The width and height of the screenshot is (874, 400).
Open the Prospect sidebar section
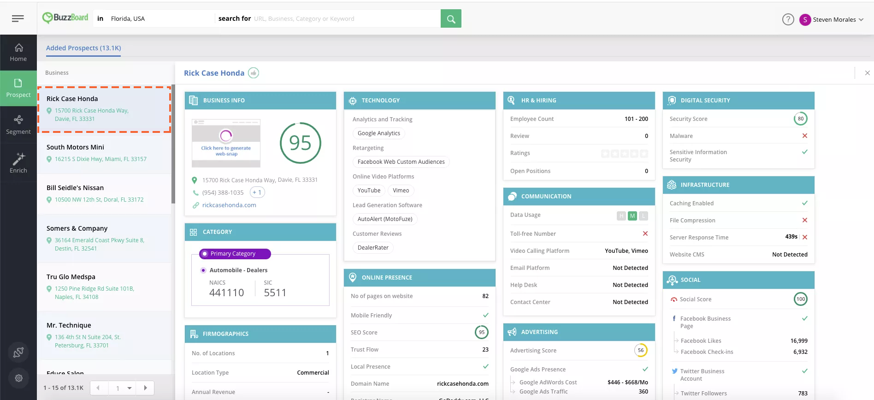[18, 88]
